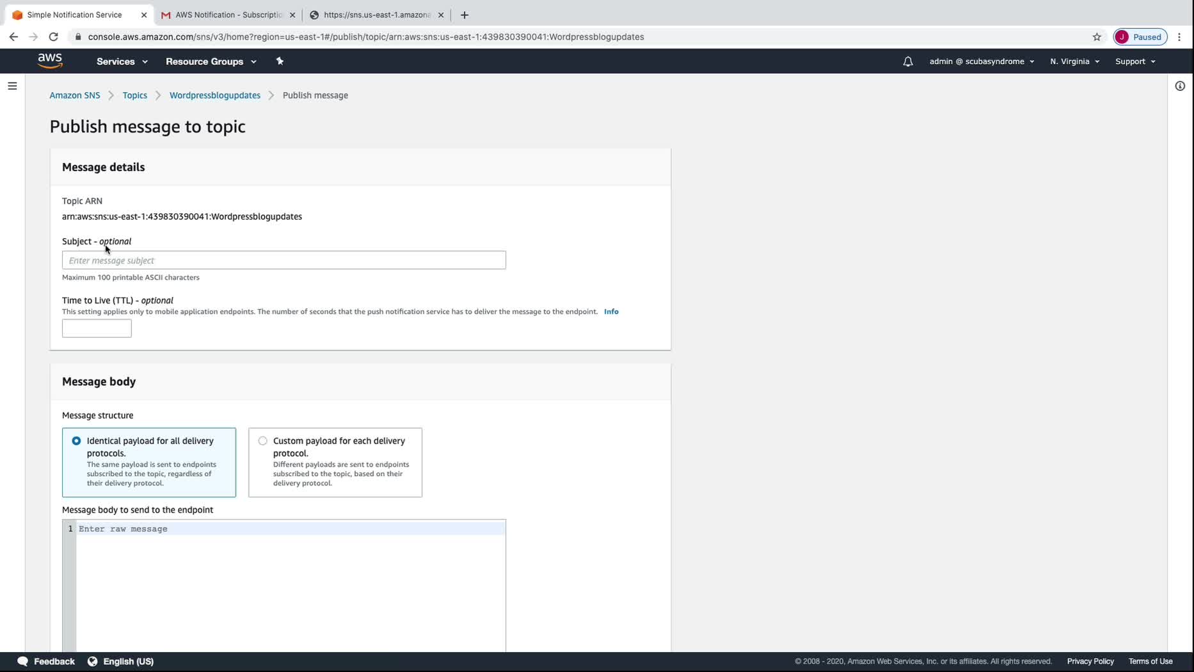This screenshot has width=1194, height=672.
Task: Click the Message body section header
Action: (99, 381)
